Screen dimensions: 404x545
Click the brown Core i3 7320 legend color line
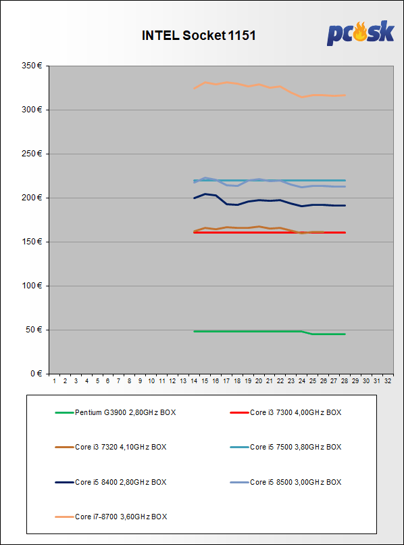pyautogui.click(x=64, y=448)
